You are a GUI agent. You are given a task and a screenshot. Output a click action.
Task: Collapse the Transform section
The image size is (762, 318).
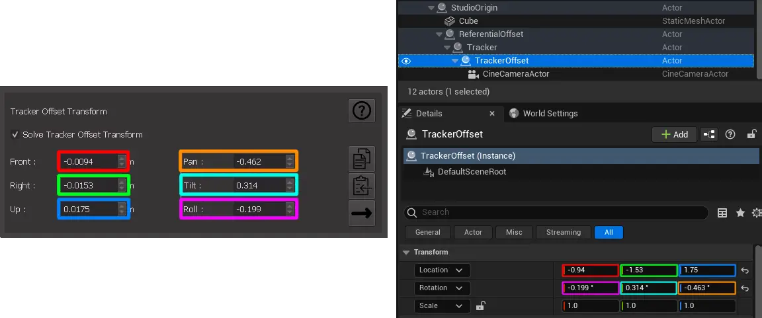point(406,253)
